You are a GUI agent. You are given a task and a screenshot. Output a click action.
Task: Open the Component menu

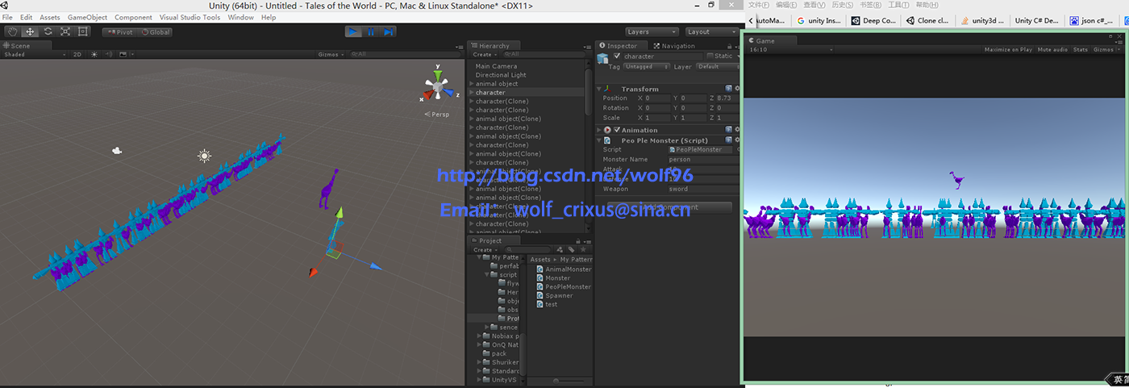click(x=133, y=17)
